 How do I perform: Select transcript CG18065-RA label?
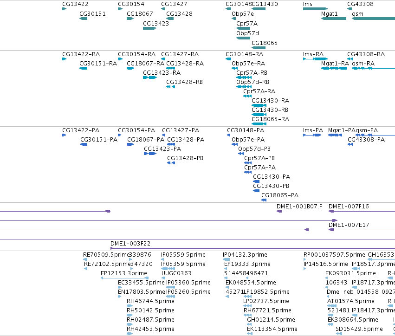pos(270,119)
